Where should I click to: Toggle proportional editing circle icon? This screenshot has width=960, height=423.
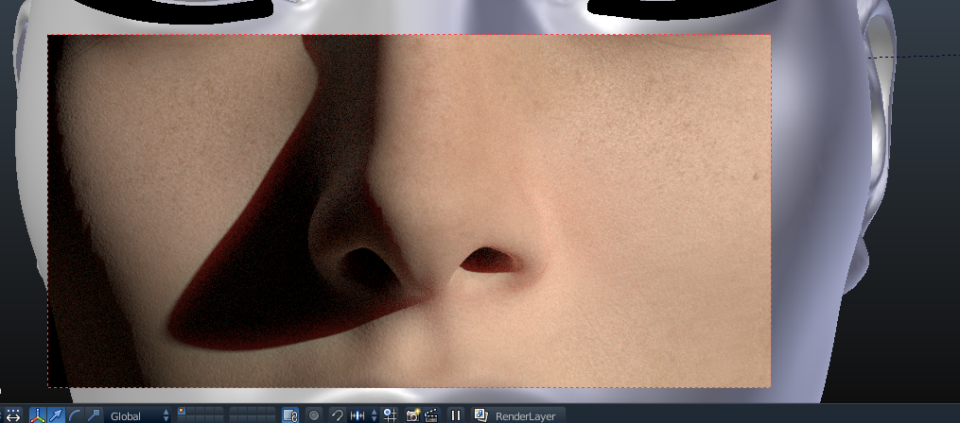pyautogui.click(x=314, y=415)
